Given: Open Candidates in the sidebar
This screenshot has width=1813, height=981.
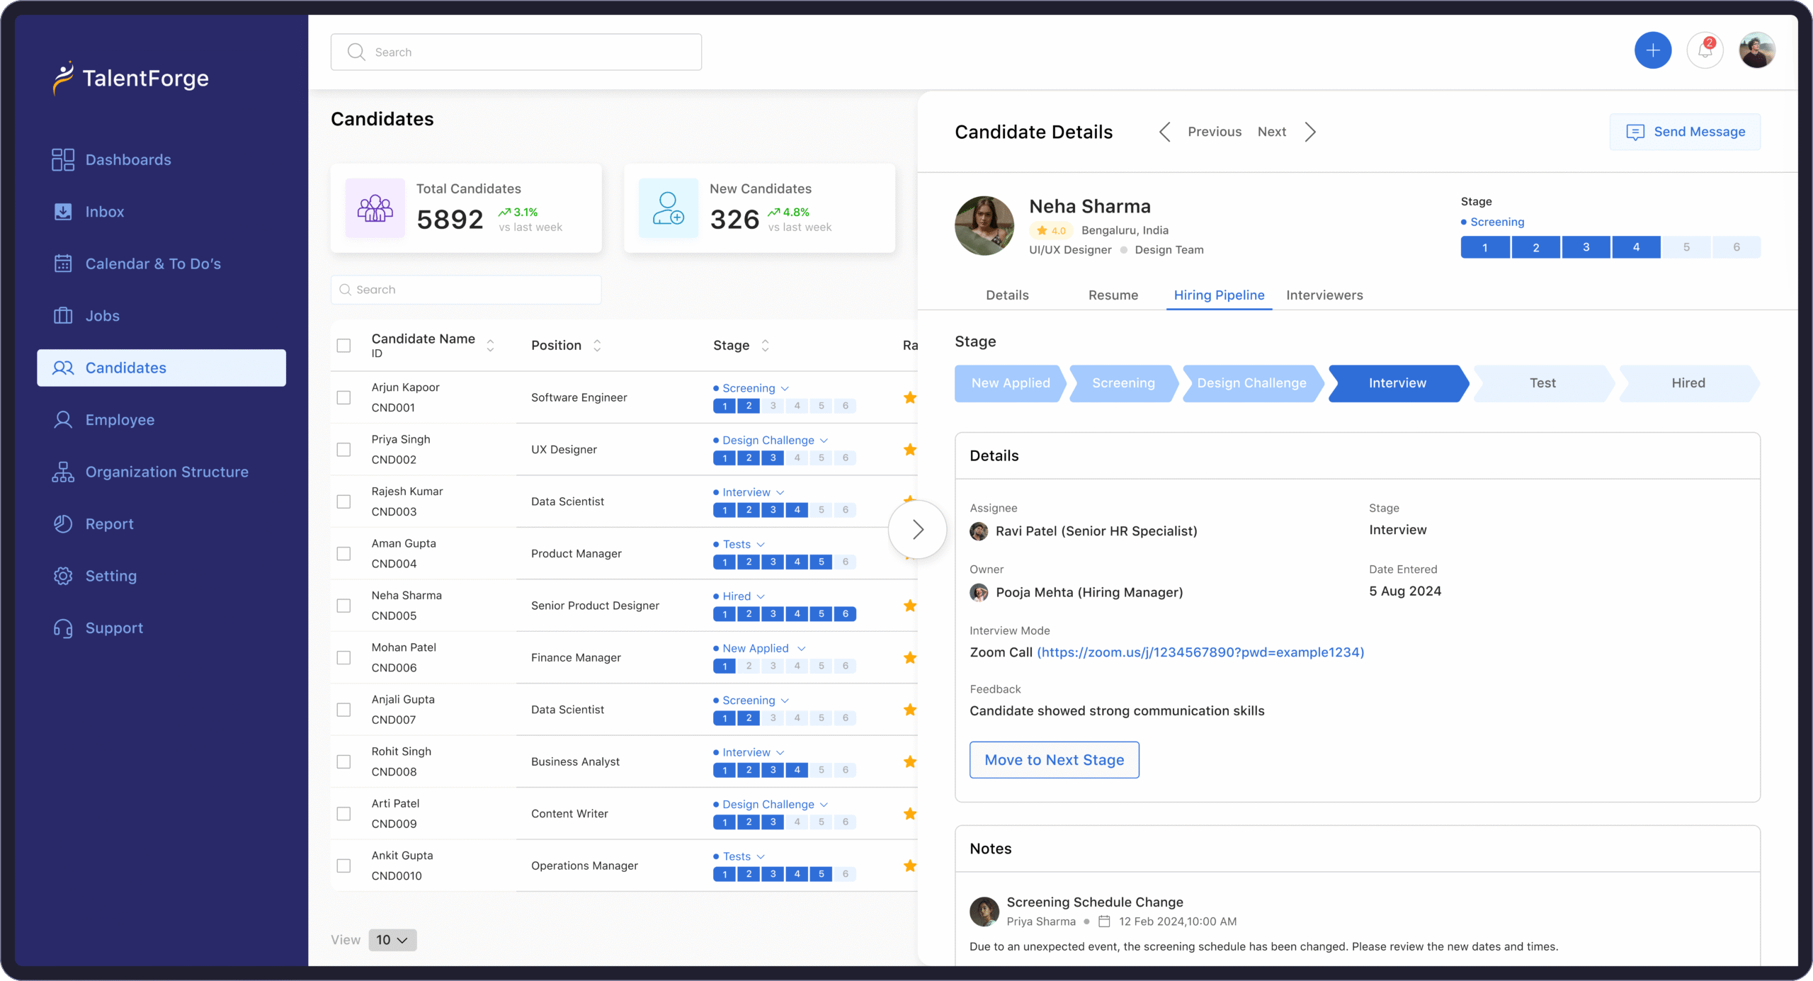Looking at the screenshot, I should (161, 368).
